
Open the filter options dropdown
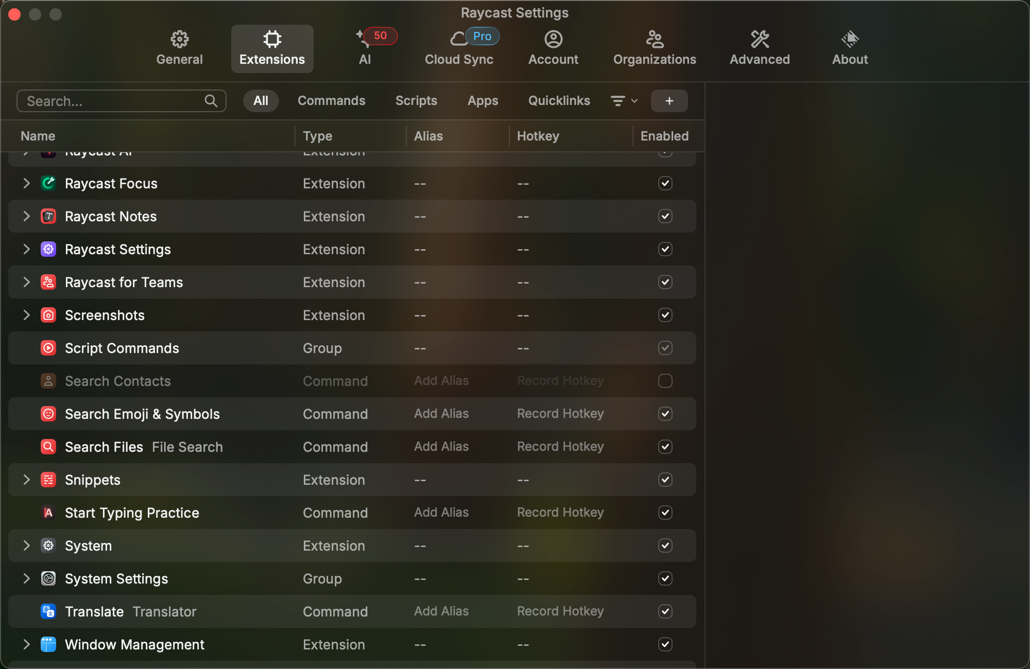[x=624, y=101]
